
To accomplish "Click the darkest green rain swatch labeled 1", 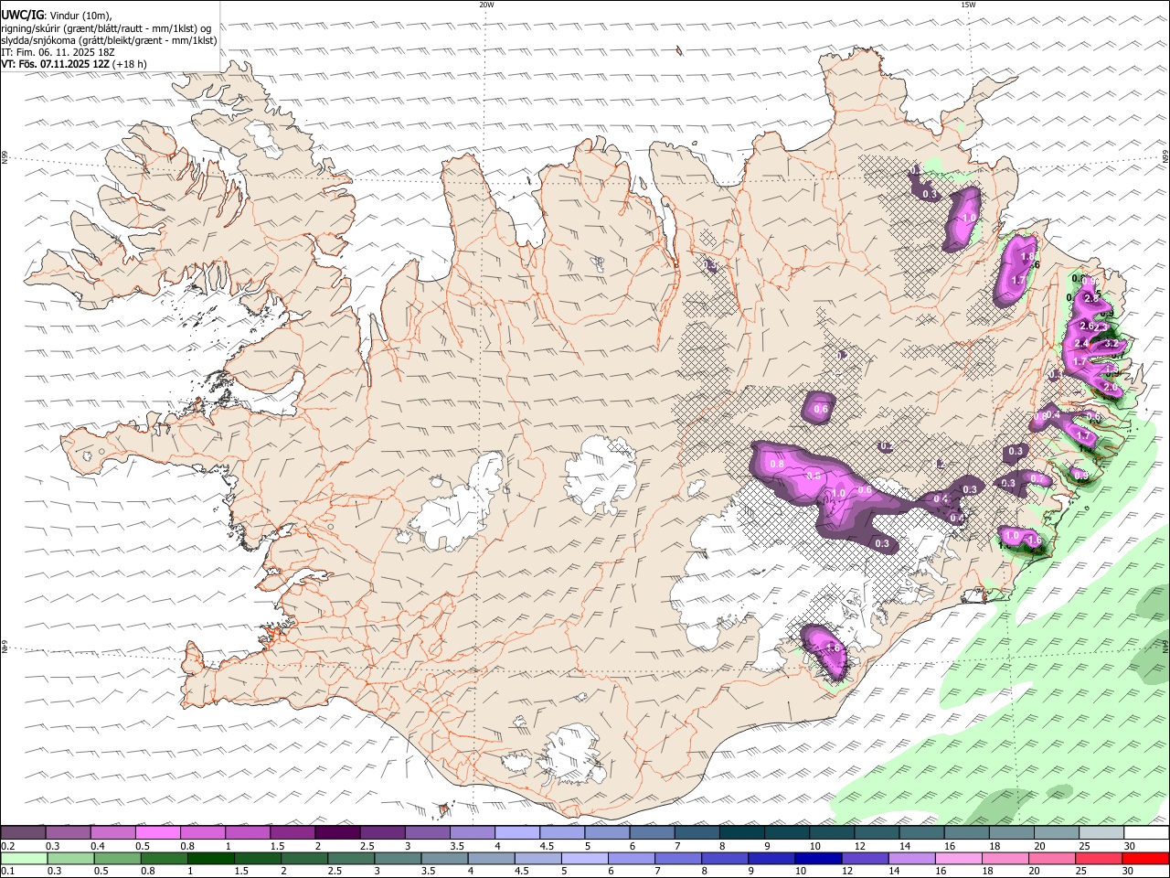I will point(210,858).
